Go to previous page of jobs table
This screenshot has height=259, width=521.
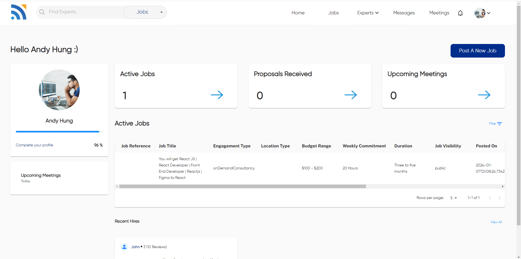pyautogui.click(x=489, y=198)
